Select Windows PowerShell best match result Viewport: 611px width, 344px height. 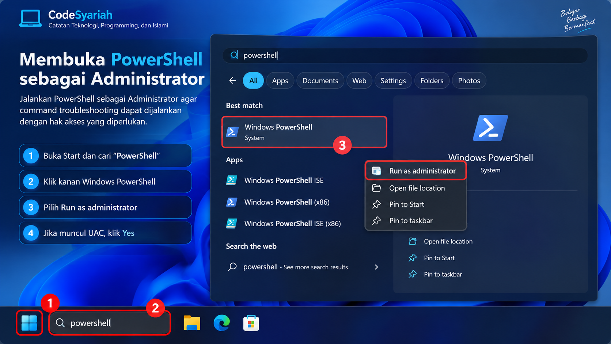[304, 132]
